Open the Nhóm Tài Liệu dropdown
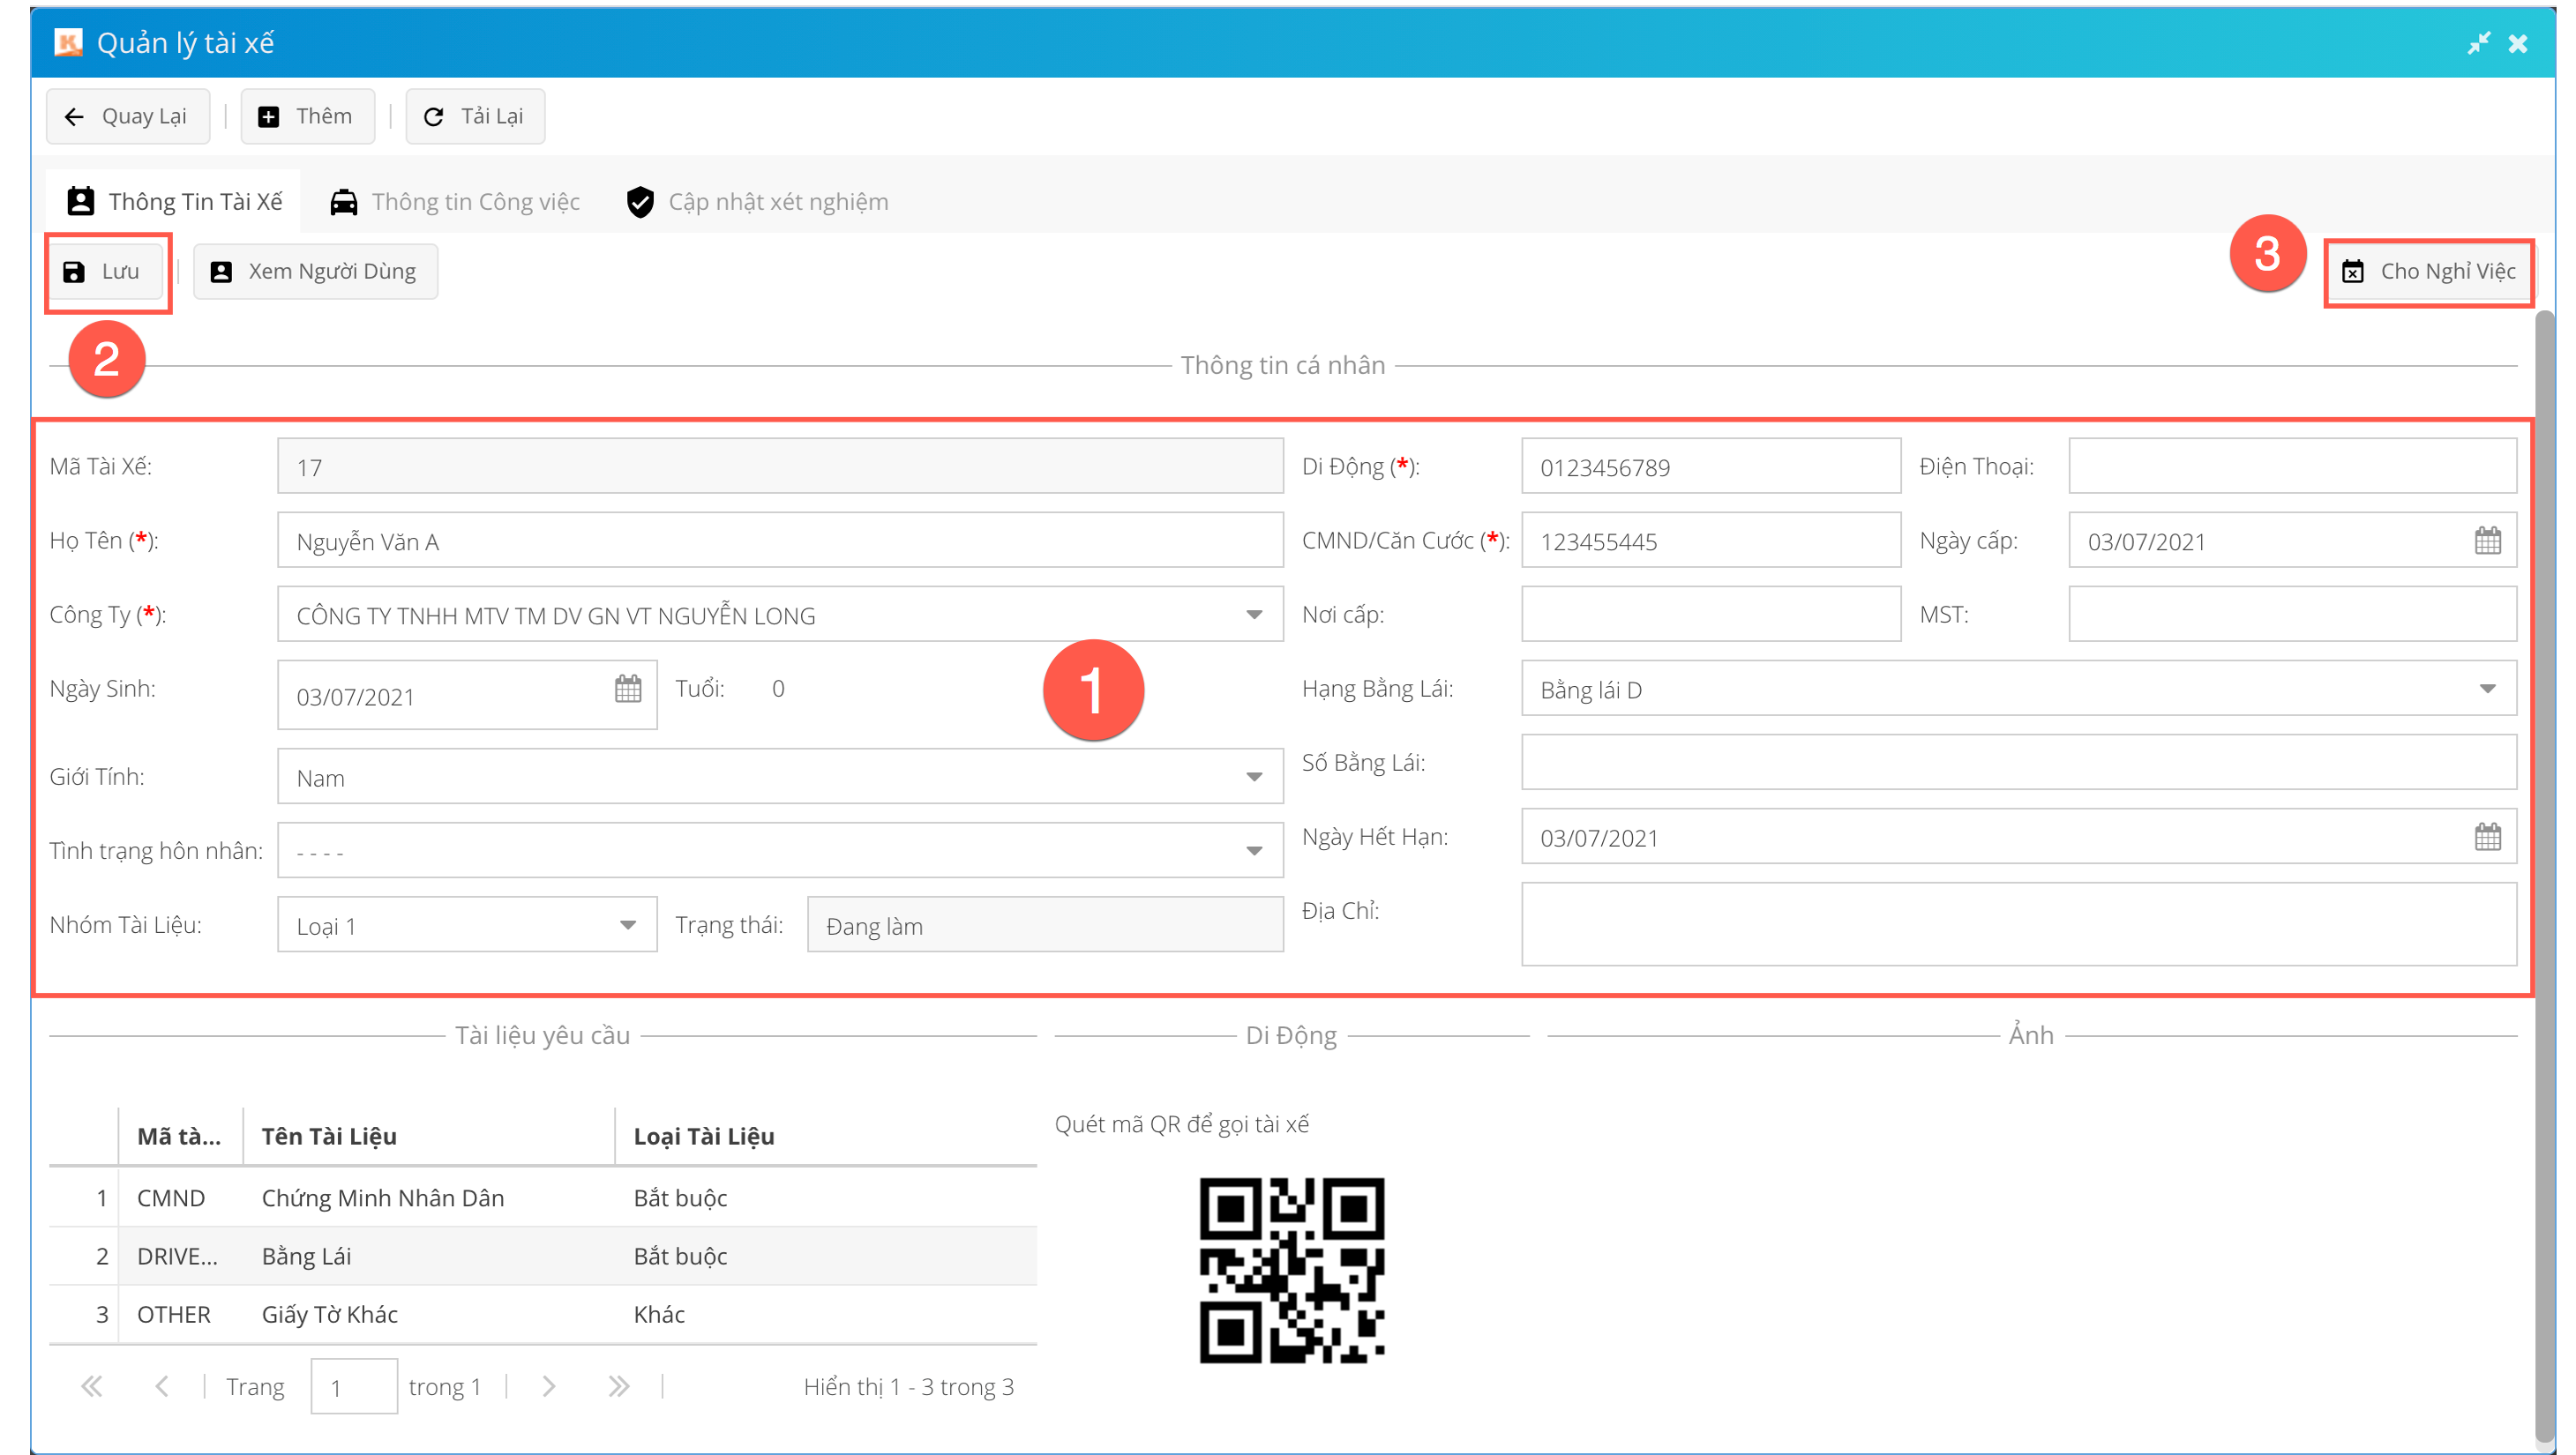The image size is (2576, 1455). (628, 924)
